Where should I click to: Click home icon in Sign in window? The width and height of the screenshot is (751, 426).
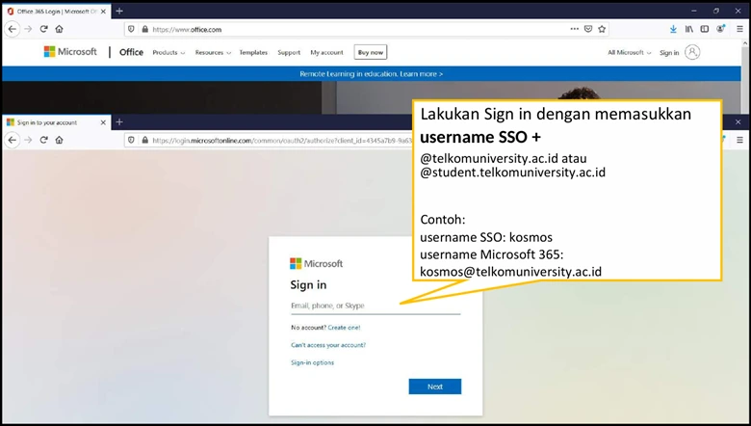click(59, 140)
